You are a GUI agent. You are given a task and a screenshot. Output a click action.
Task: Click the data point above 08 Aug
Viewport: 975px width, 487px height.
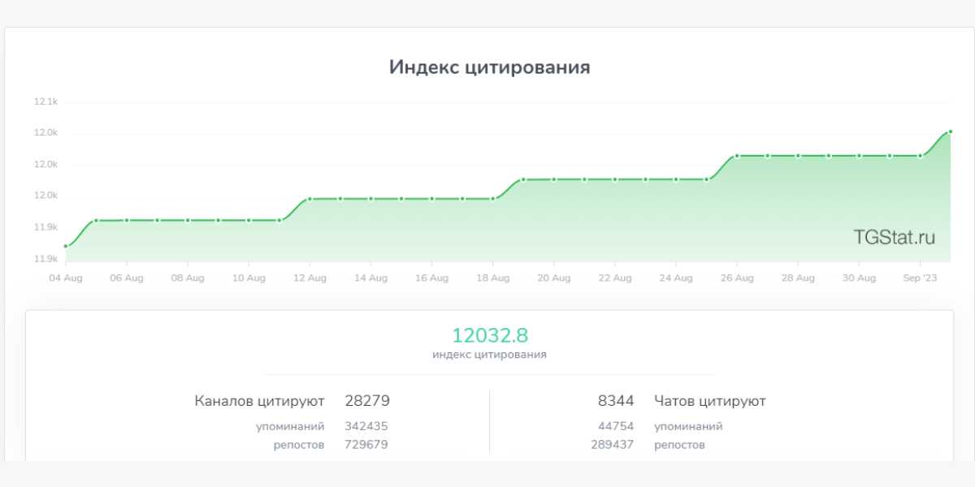[188, 220]
